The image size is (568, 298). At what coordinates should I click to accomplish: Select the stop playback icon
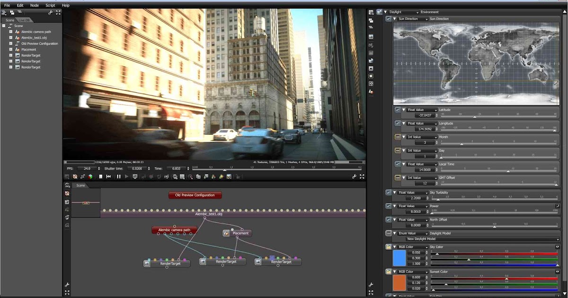pos(101,176)
